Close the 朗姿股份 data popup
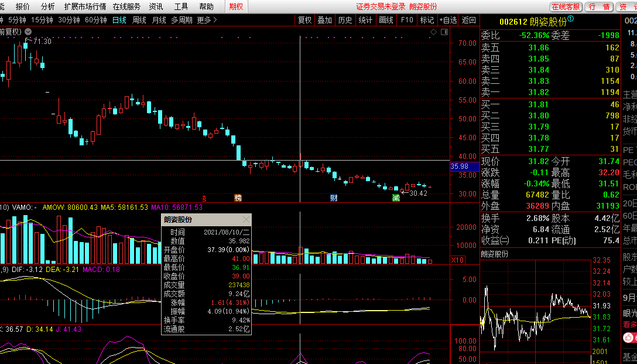The image size is (637, 364). point(246,220)
